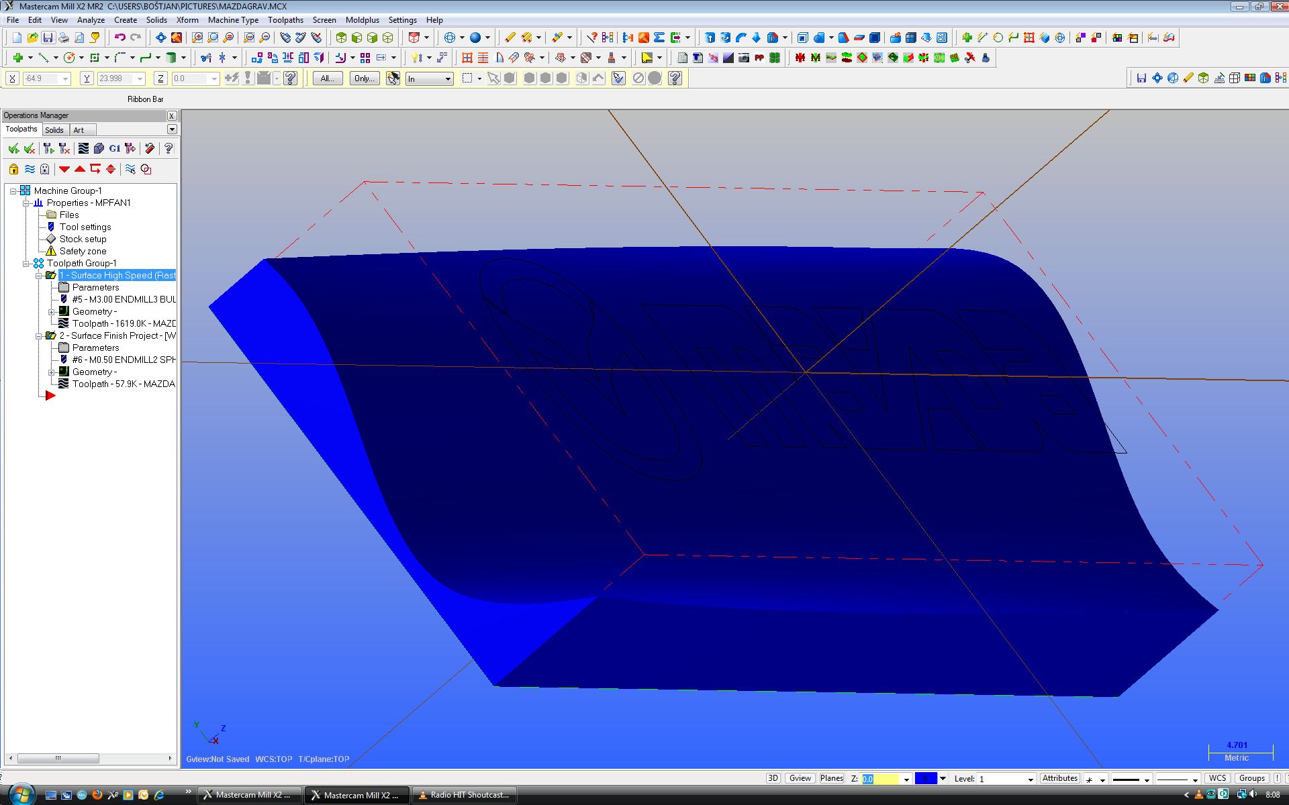Click the Attributes status bar button
This screenshot has height=805, width=1289.
(1060, 778)
